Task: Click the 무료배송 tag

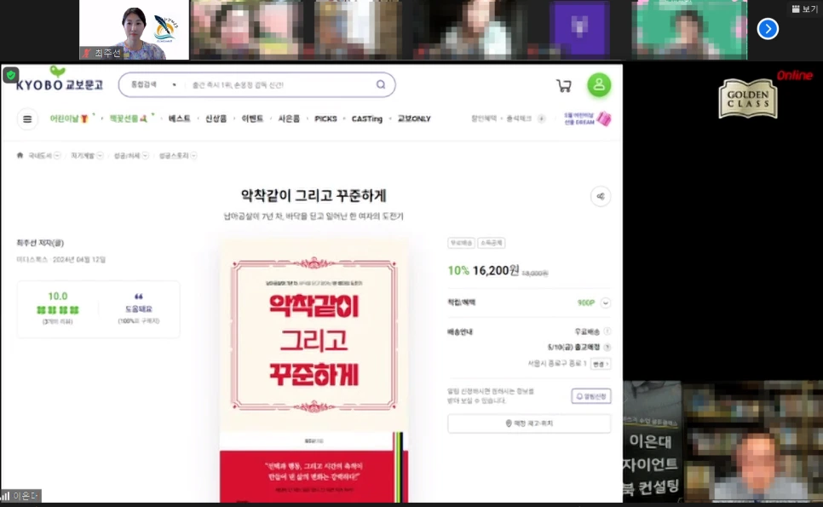Action: (461, 243)
